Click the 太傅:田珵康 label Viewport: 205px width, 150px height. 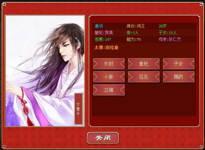click(x=106, y=48)
